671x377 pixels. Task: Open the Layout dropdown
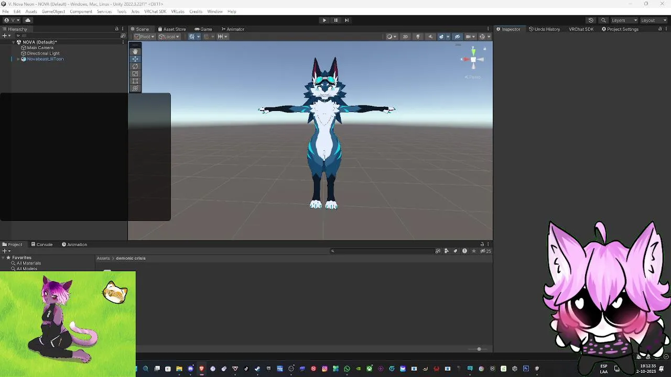pyautogui.click(x=654, y=20)
